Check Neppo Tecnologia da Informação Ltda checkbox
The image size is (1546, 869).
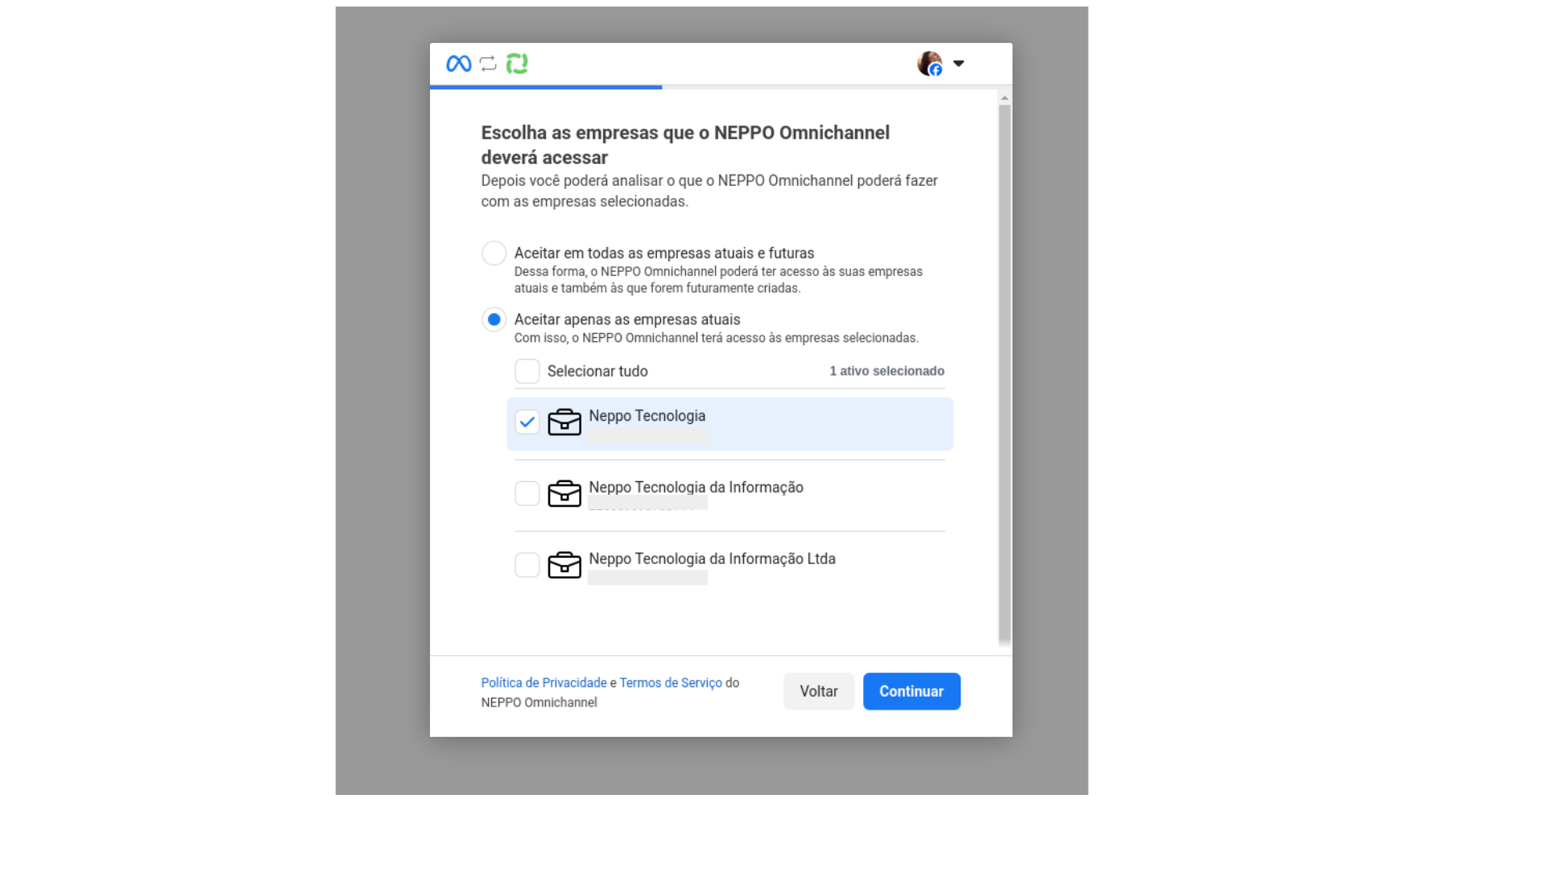[x=527, y=565]
